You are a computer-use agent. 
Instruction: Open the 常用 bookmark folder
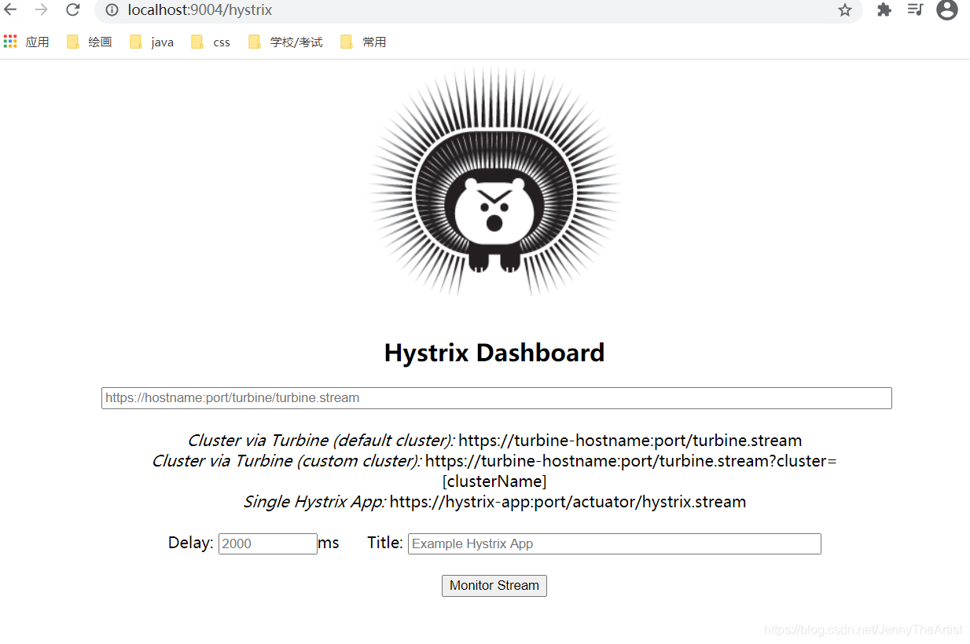click(x=363, y=42)
